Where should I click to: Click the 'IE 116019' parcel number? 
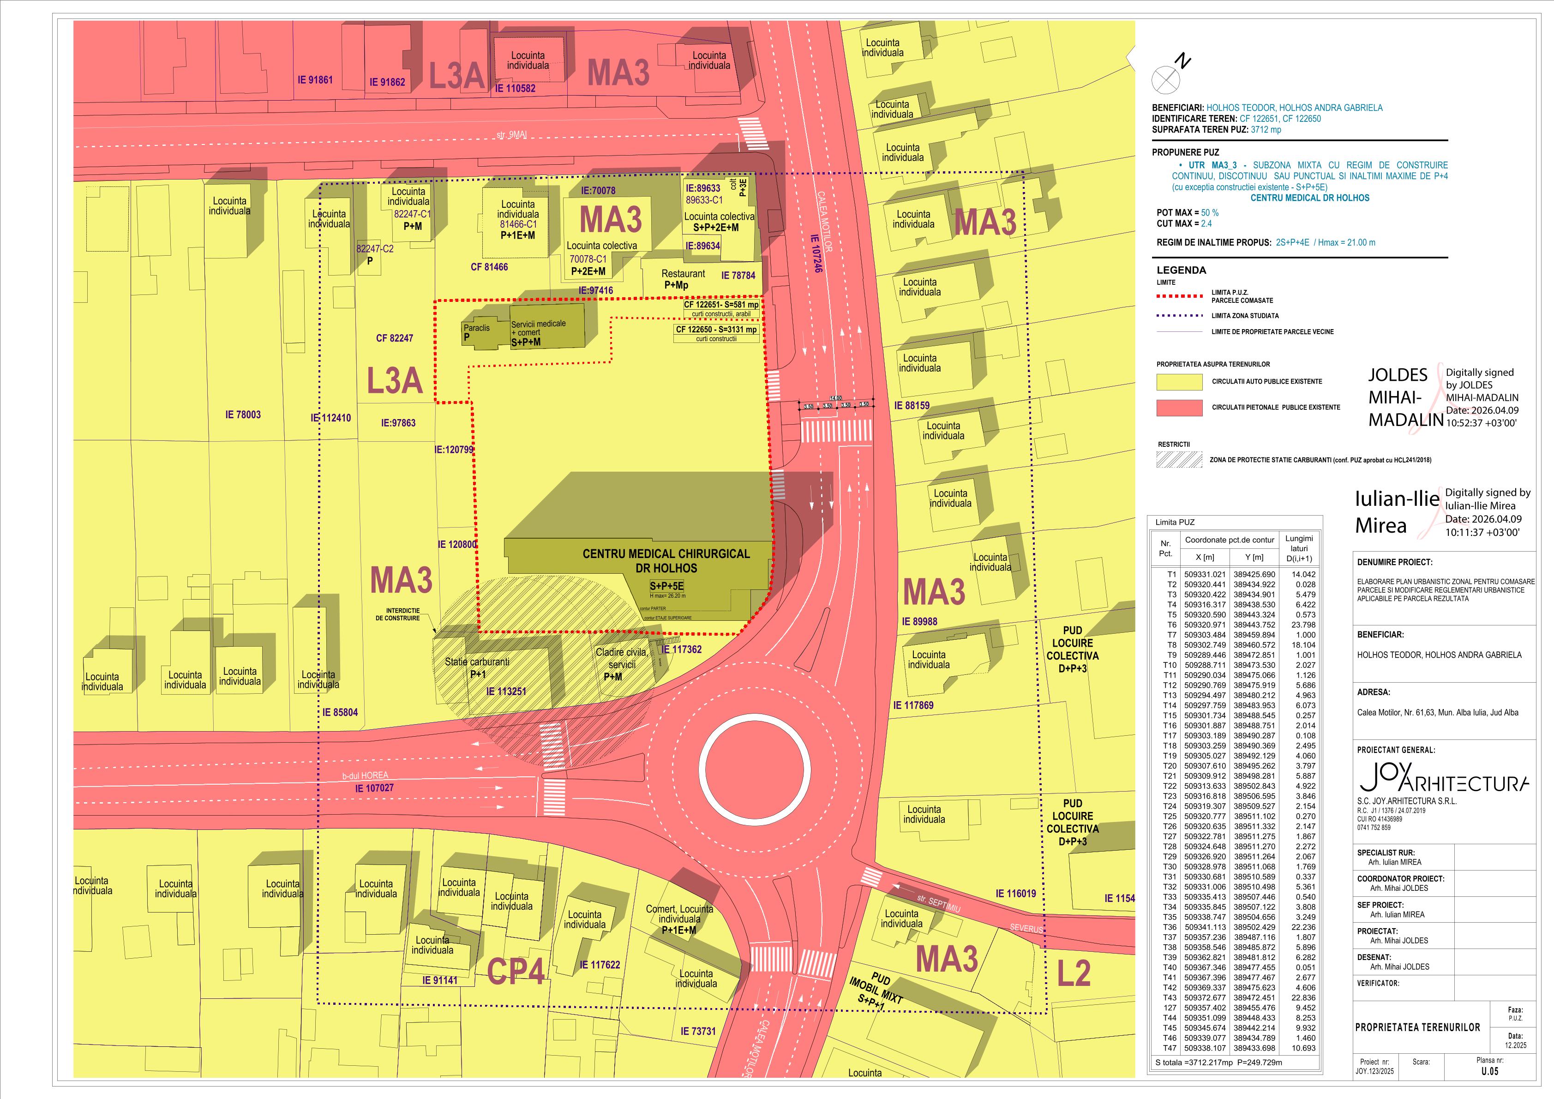(x=1015, y=893)
